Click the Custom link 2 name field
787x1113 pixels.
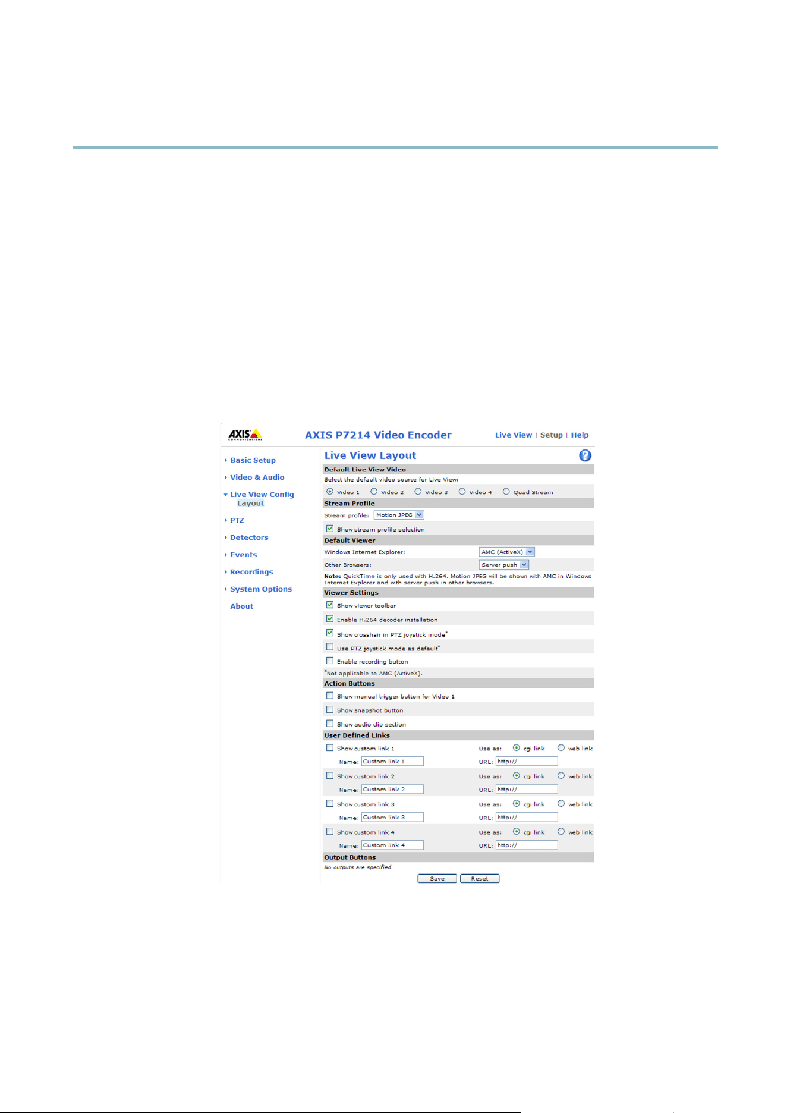click(x=392, y=789)
